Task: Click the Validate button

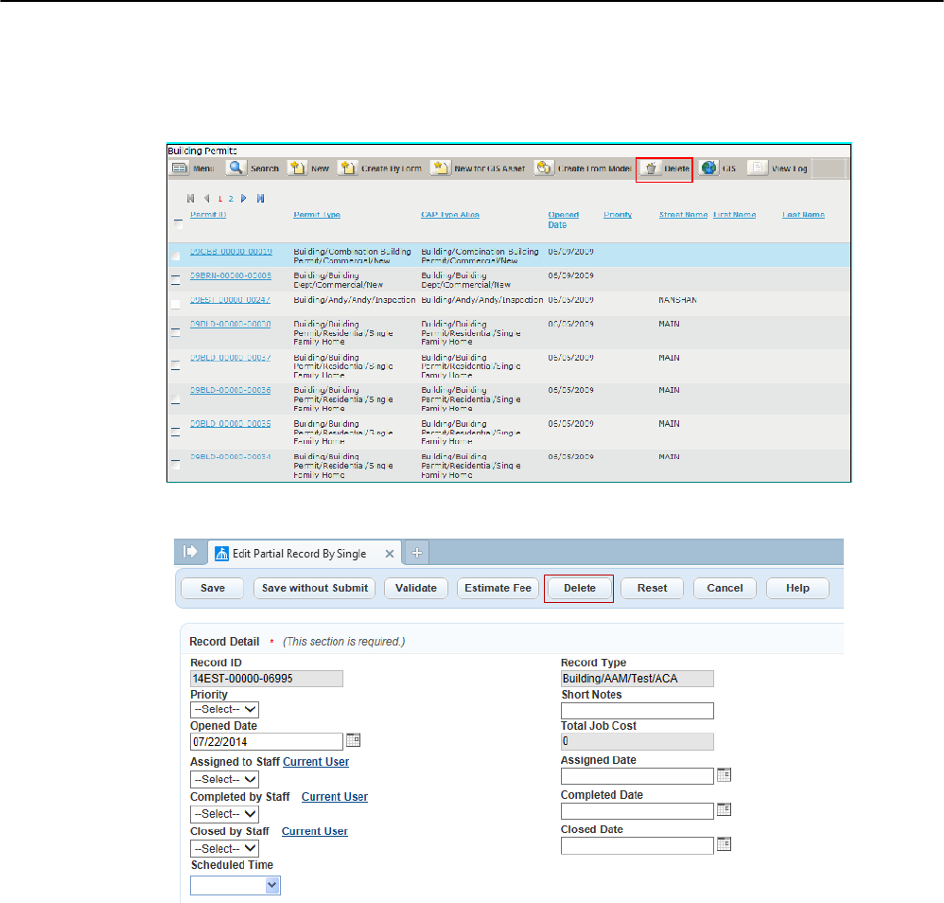Action: pos(416,588)
